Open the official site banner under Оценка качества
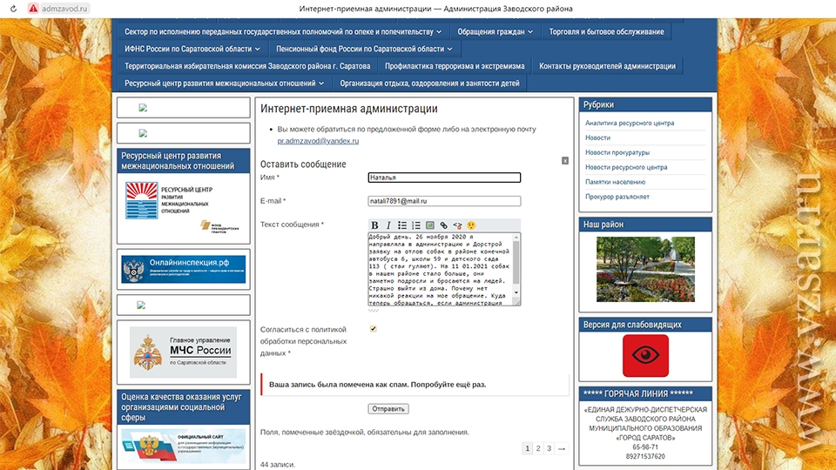This screenshot has height=470, width=836. tap(184, 446)
